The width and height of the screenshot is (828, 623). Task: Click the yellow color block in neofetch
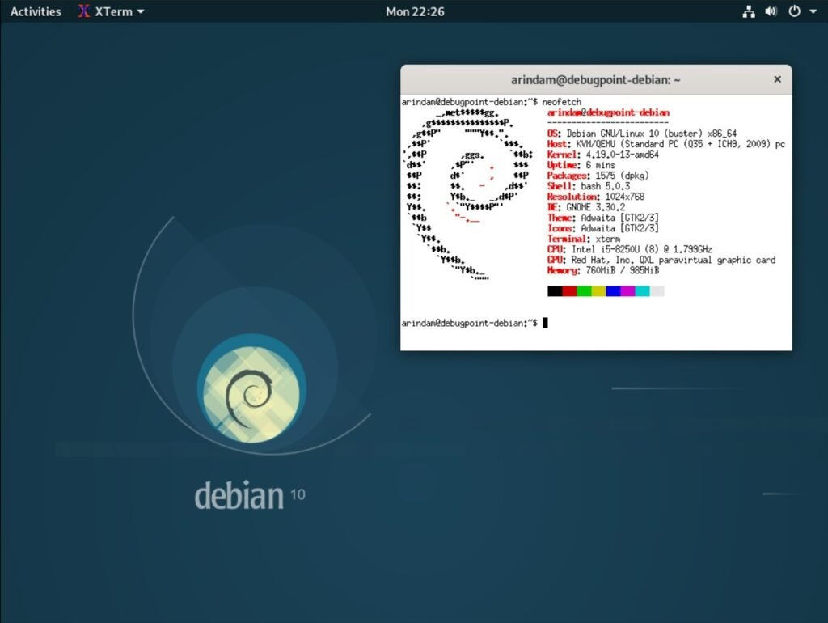pos(598,291)
